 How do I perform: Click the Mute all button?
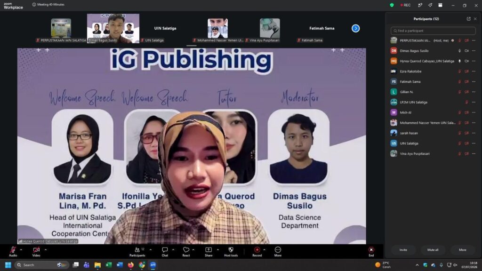pyautogui.click(x=433, y=250)
